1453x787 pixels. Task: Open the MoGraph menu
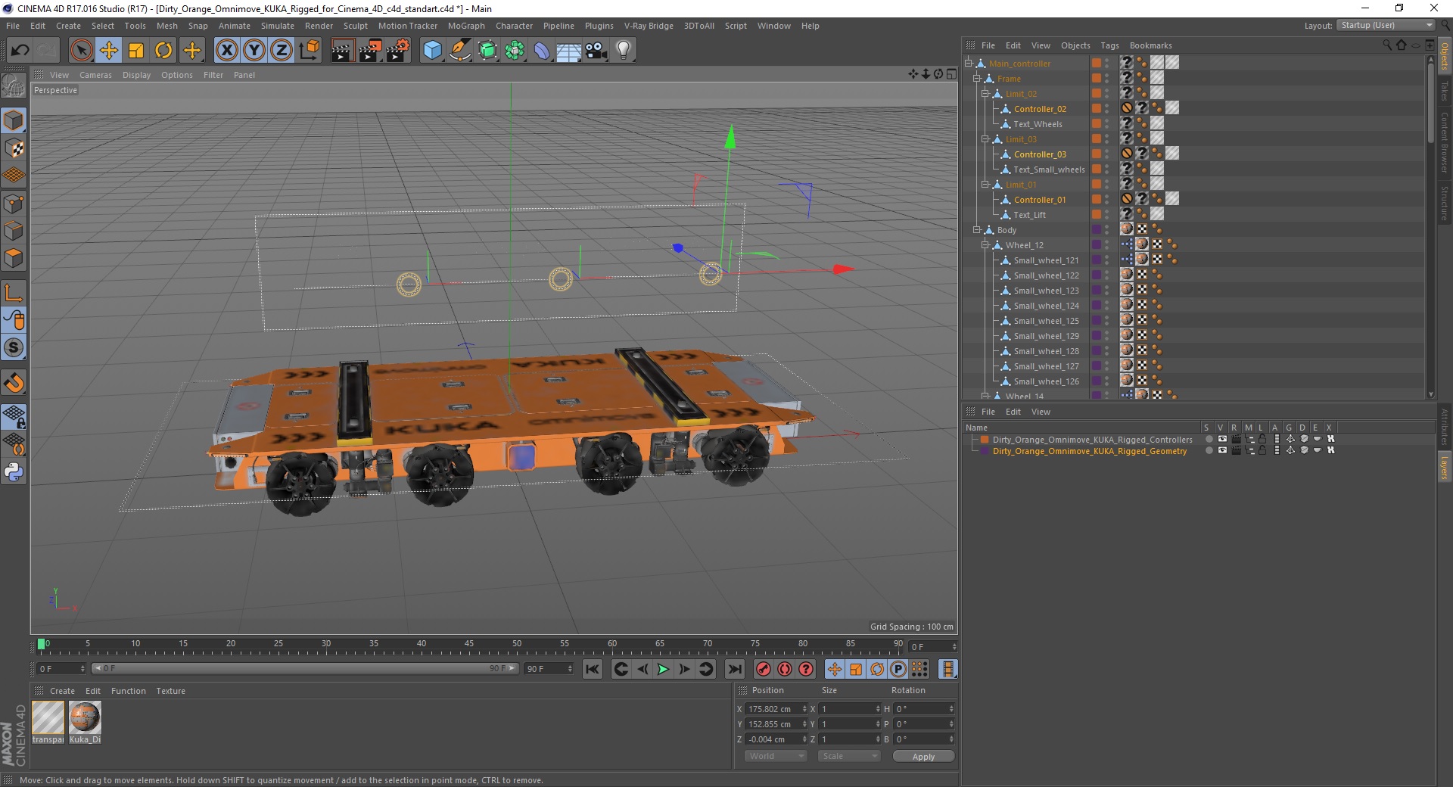point(466,26)
